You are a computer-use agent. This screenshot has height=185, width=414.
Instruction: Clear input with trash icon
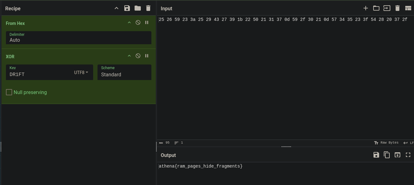pos(397,8)
